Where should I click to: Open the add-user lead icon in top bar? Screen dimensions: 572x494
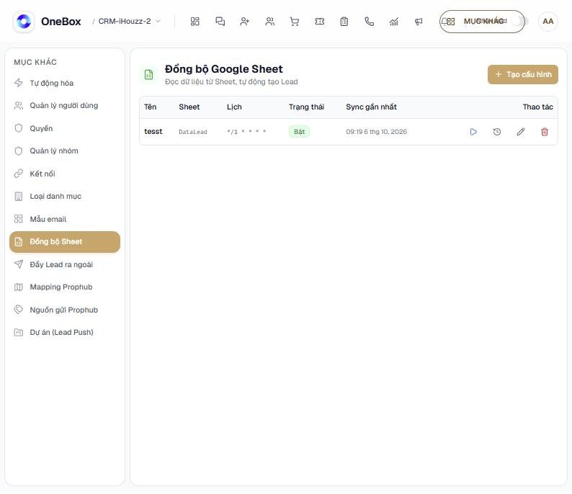pyautogui.click(x=245, y=22)
